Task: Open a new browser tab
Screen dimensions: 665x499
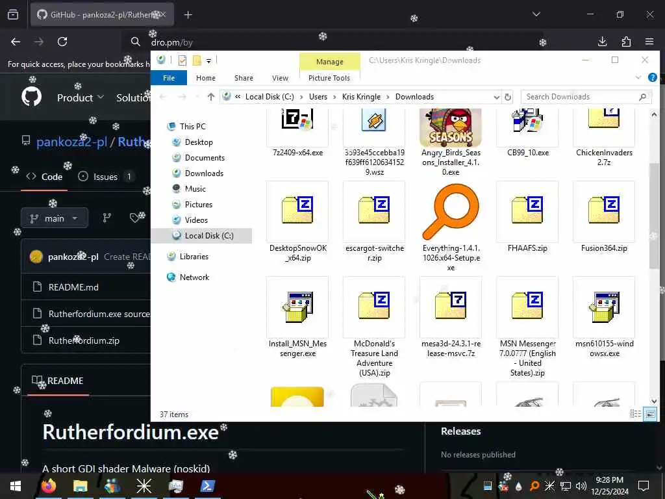Action: pos(188,15)
